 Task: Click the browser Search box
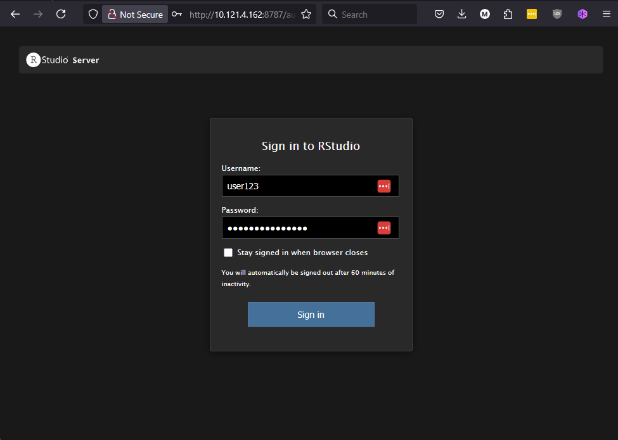click(370, 15)
